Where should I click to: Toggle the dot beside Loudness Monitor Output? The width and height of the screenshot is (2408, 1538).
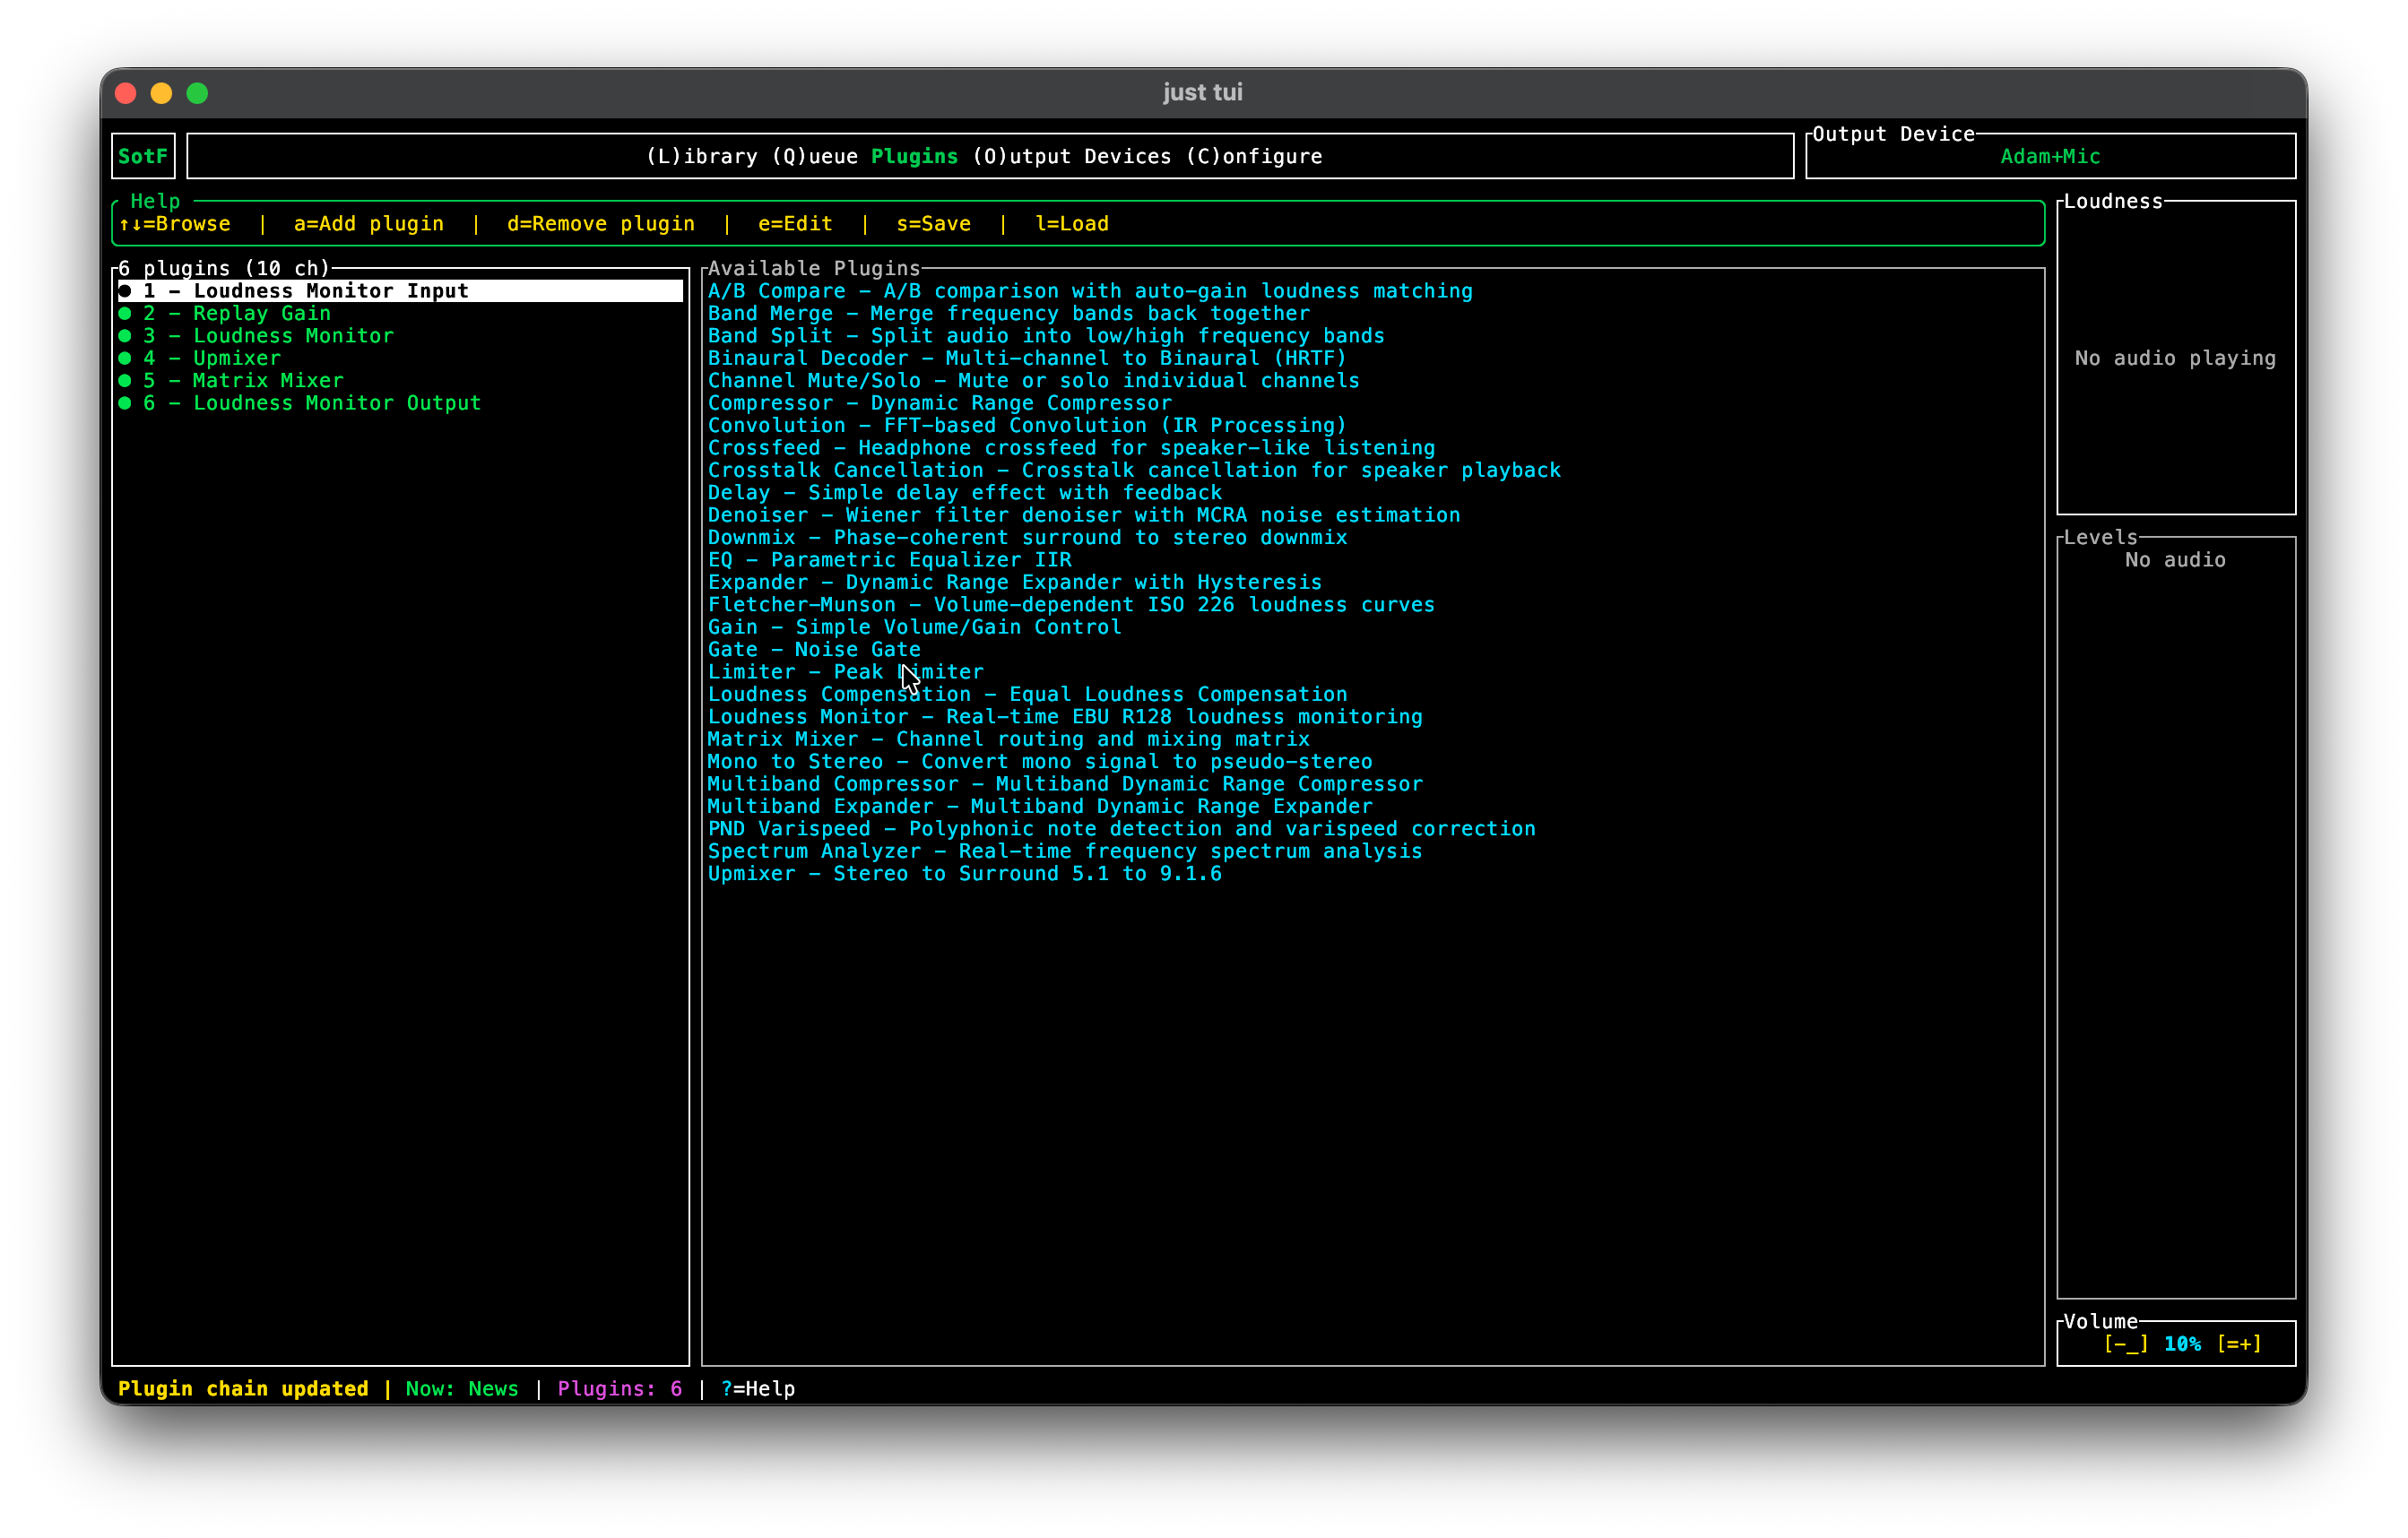point(125,403)
